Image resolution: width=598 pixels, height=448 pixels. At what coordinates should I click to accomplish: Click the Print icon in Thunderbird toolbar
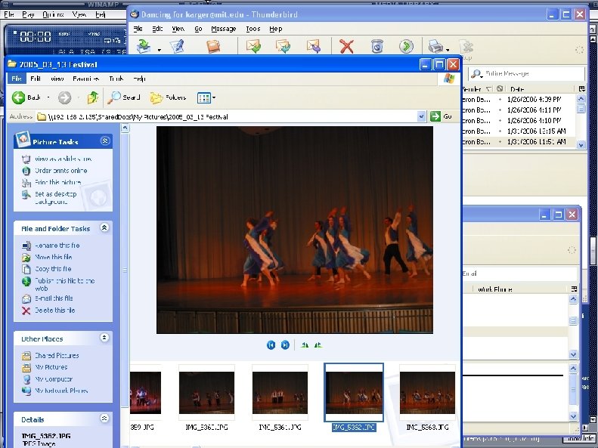pyautogui.click(x=435, y=47)
